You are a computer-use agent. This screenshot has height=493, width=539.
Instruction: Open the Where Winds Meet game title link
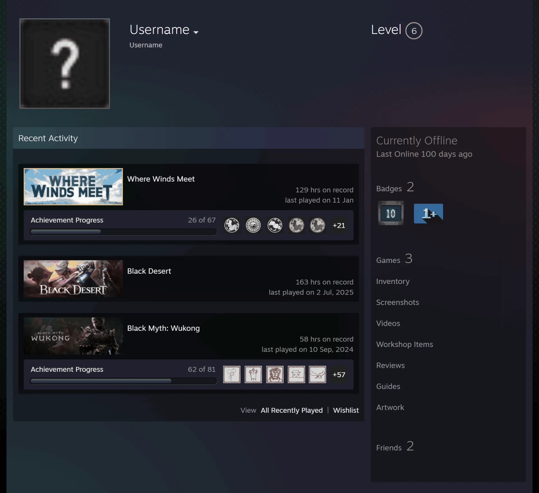tap(161, 179)
